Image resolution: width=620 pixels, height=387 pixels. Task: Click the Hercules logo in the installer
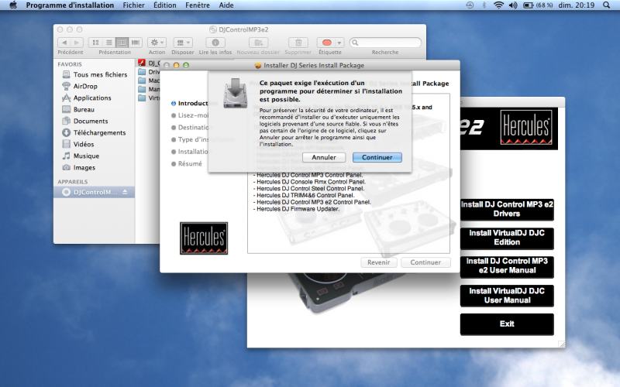coord(204,238)
